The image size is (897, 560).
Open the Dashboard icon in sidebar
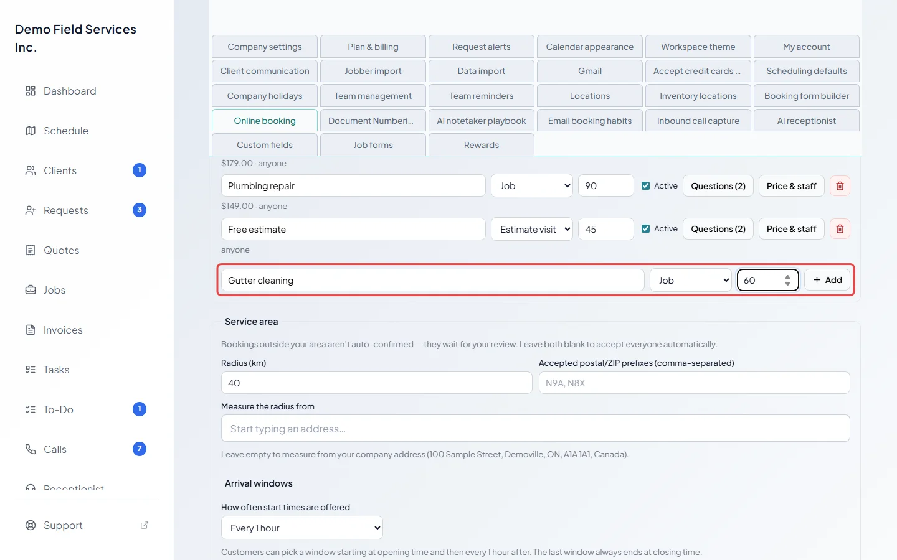tap(31, 91)
